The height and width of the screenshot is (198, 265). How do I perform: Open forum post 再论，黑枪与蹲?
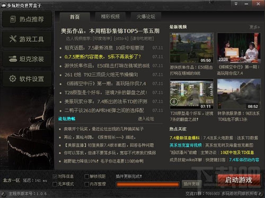[x=100, y=137]
